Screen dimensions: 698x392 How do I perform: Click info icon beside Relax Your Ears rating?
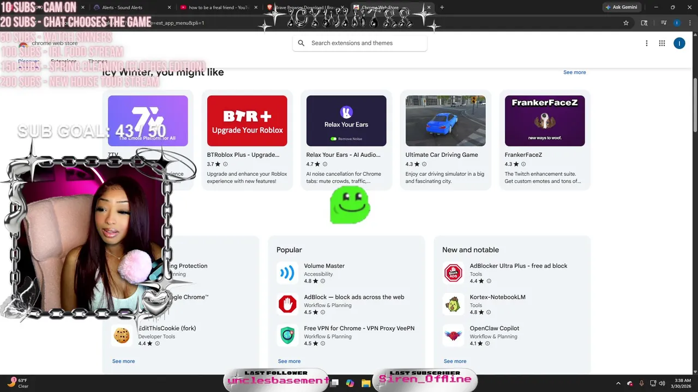coord(324,164)
